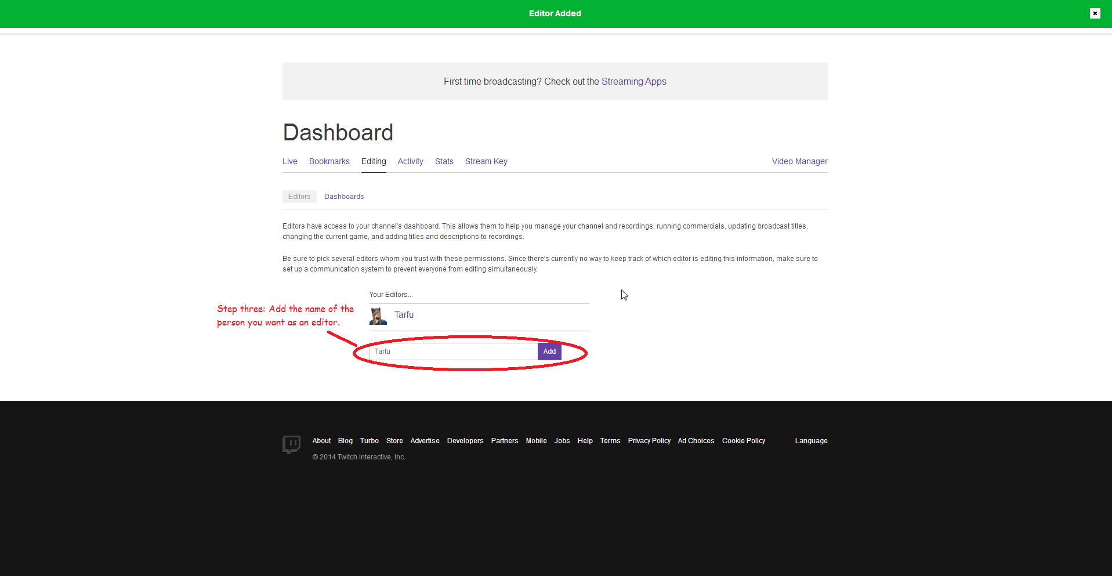
Task: Open the Stream Key tab
Action: click(x=486, y=161)
